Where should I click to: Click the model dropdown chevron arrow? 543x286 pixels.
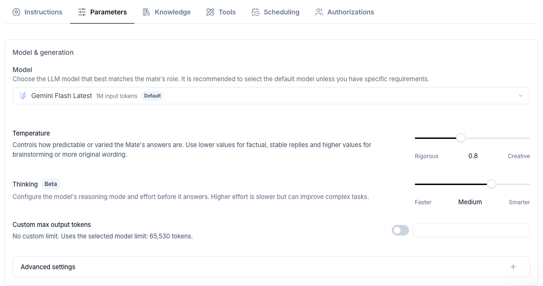521,96
